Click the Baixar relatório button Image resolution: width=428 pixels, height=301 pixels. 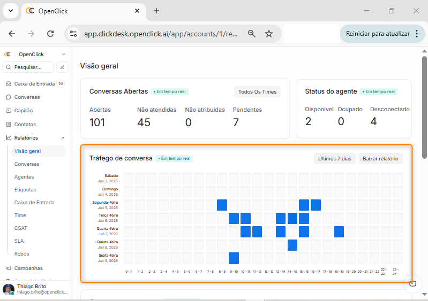(380, 158)
